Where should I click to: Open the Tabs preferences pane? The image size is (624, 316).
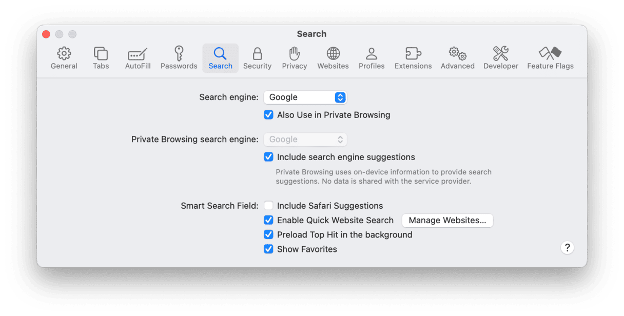pyautogui.click(x=101, y=54)
